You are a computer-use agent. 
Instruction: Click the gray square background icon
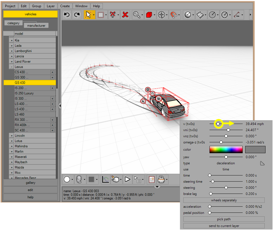point(91,179)
